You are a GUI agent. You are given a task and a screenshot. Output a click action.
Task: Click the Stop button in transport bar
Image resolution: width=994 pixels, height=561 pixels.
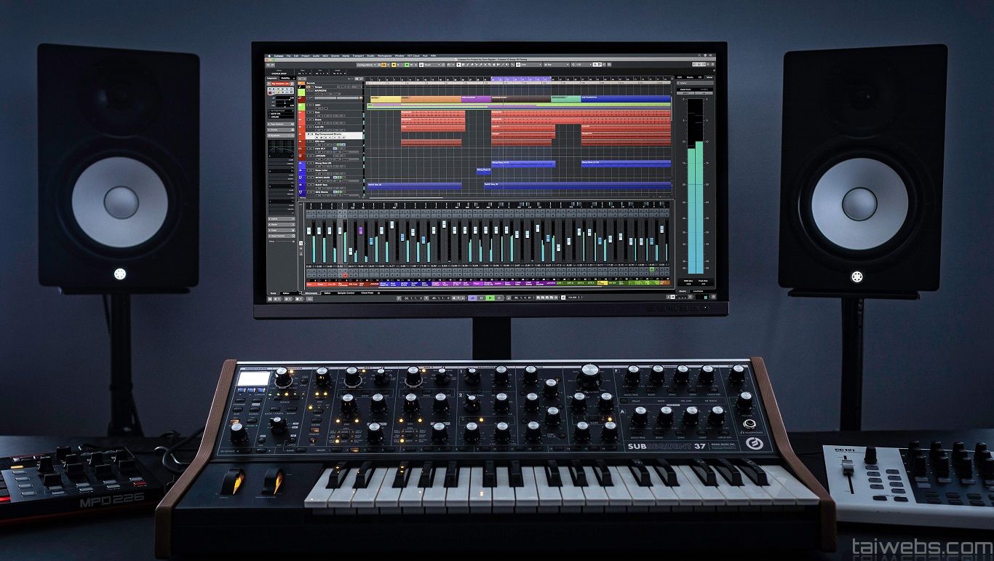[480, 298]
